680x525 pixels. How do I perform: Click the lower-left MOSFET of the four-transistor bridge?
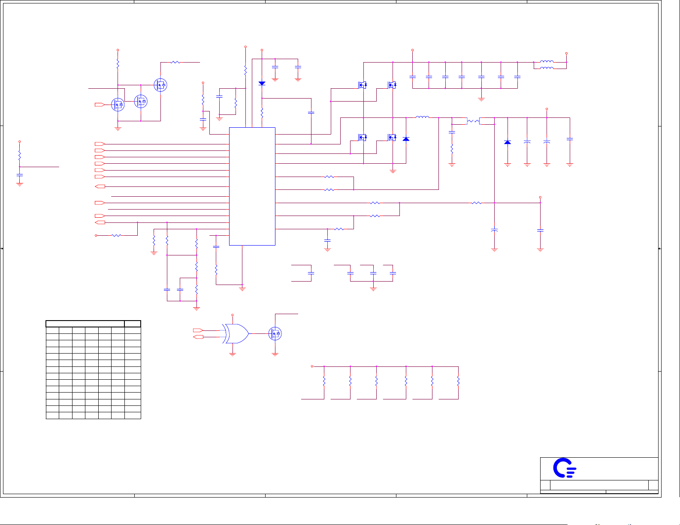point(363,137)
